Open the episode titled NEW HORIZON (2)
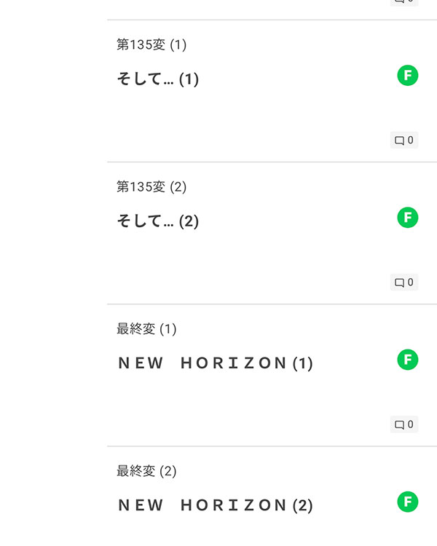The image size is (437, 546). pyautogui.click(x=215, y=505)
